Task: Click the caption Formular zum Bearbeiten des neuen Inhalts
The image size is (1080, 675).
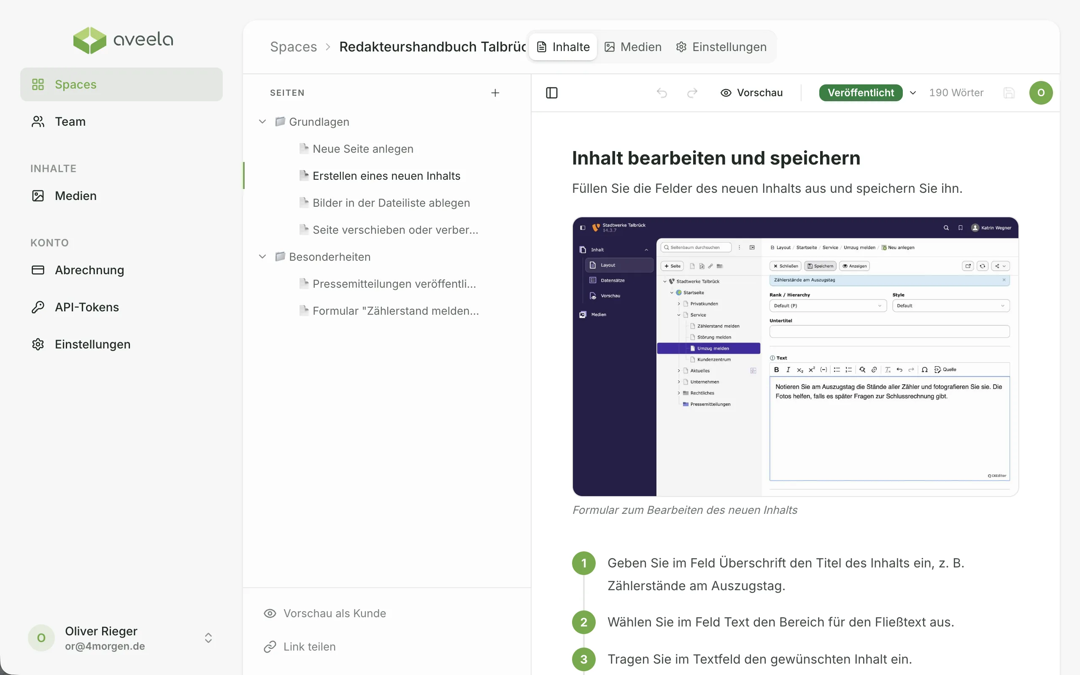Action: tap(684, 510)
